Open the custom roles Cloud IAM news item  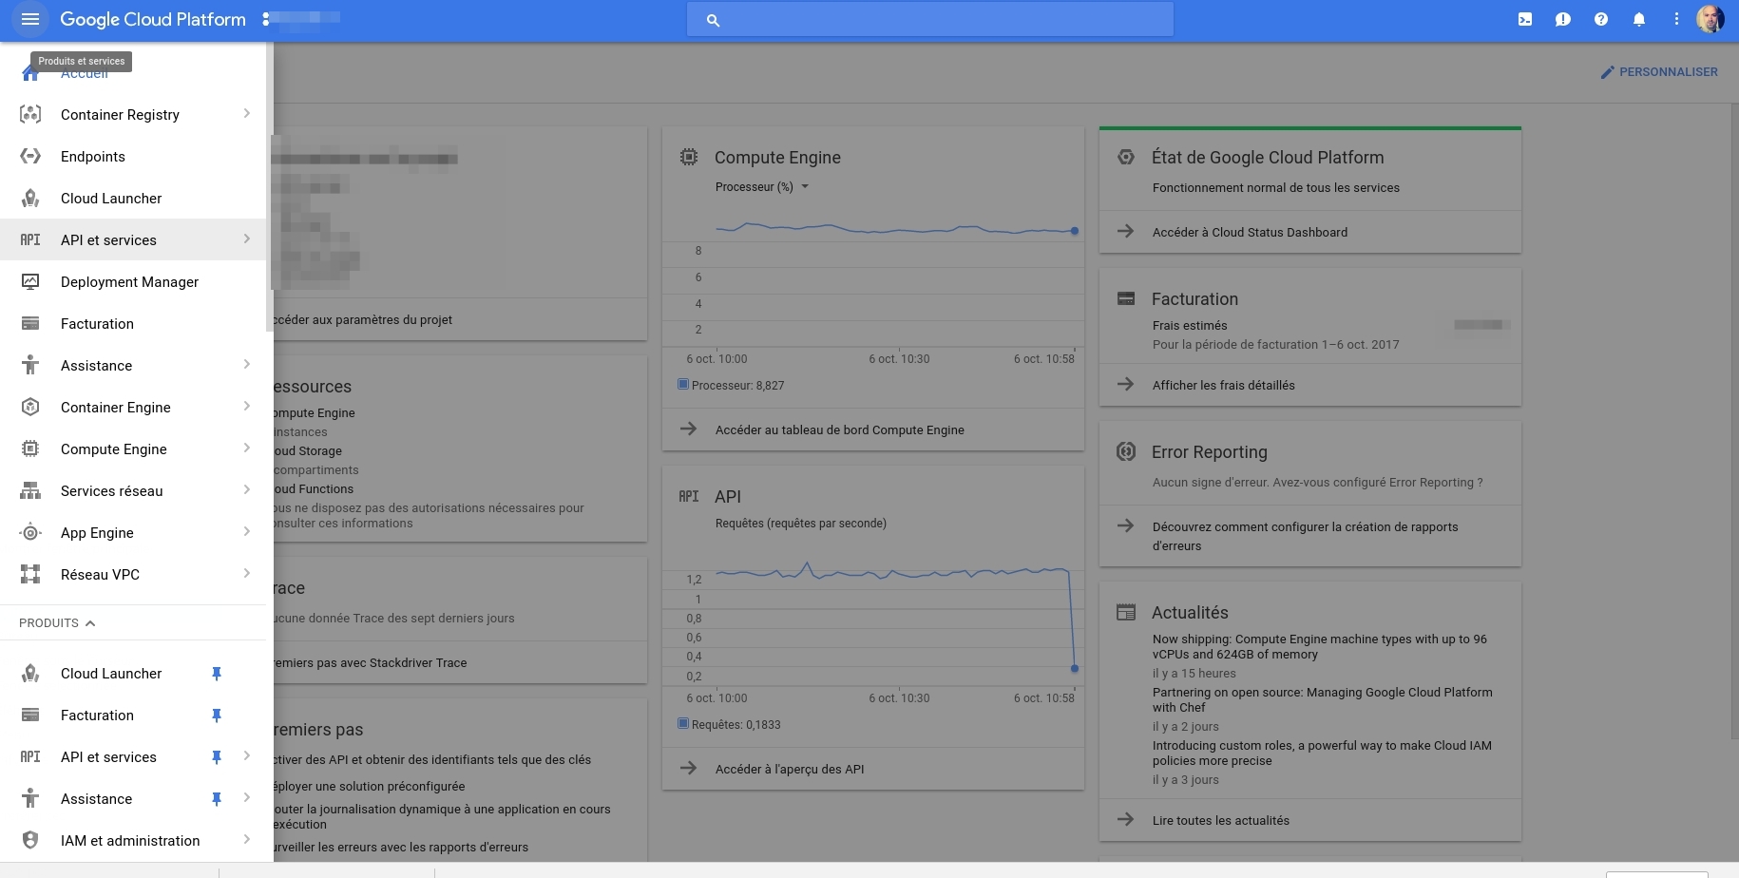[x=1322, y=754]
